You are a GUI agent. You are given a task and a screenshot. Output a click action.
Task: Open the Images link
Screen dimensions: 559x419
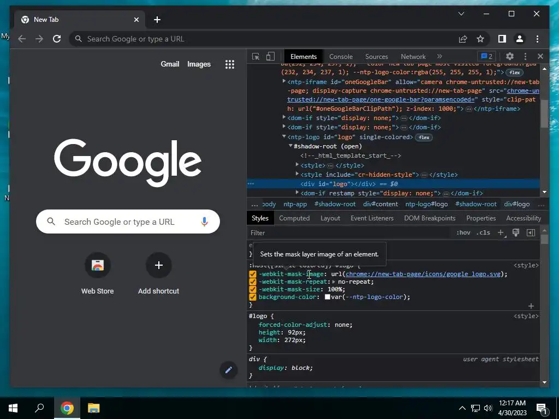pos(199,64)
